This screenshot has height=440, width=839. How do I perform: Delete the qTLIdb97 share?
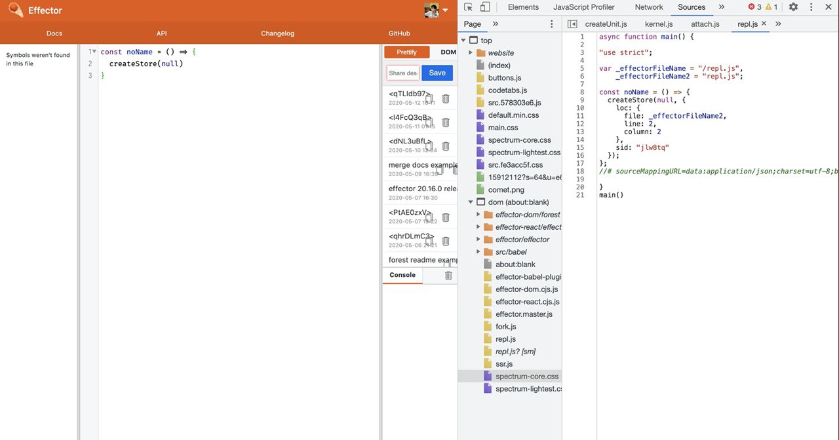(446, 99)
